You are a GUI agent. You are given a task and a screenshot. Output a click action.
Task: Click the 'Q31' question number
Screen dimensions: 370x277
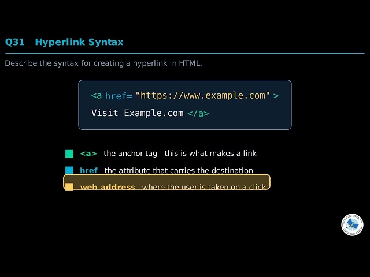tap(14, 42)
